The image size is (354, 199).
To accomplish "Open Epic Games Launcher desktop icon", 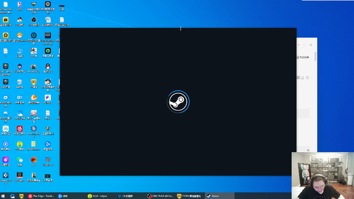I will [6, 69].
